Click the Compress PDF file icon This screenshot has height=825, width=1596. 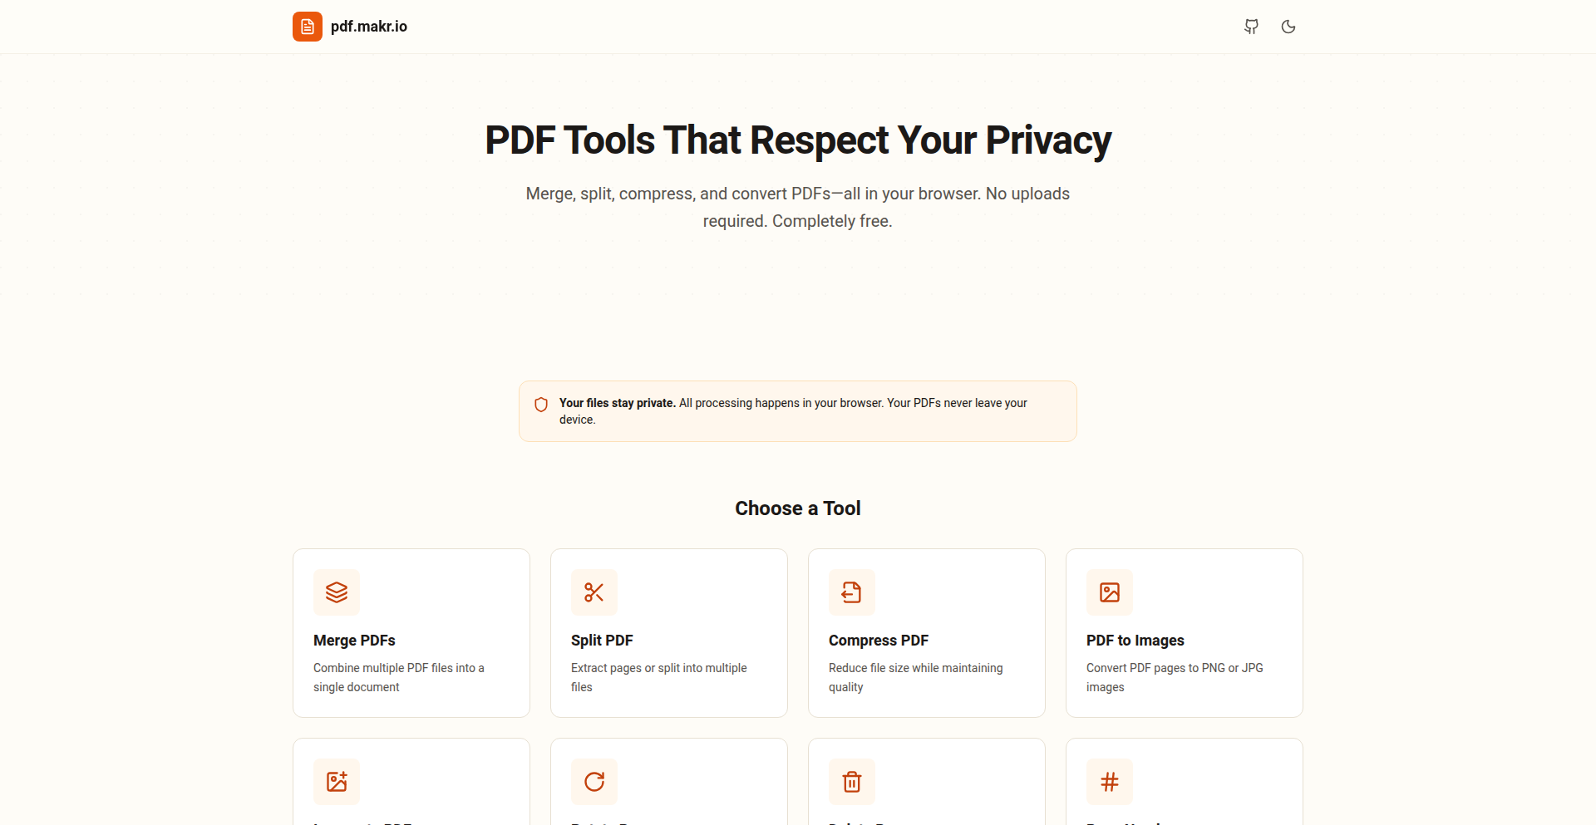click(x=852, y=592)
